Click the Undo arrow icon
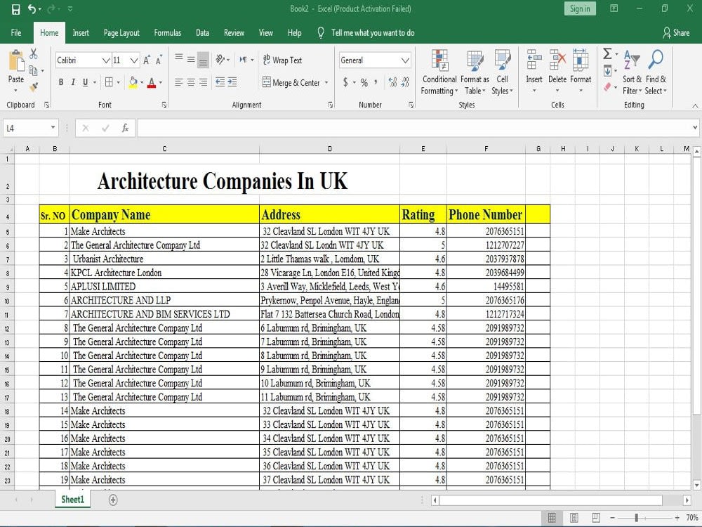This screenshot has height=527, width=702. [32, 9]
